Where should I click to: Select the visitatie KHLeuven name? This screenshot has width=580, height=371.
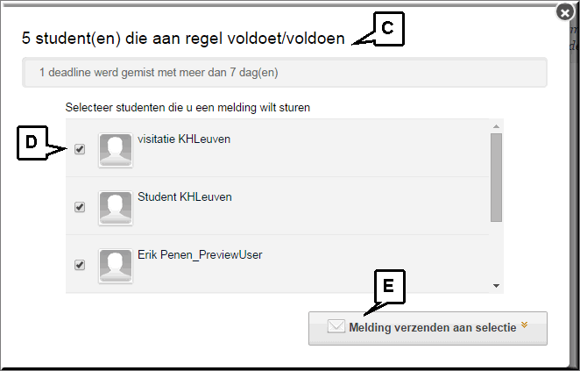[184, 139]
